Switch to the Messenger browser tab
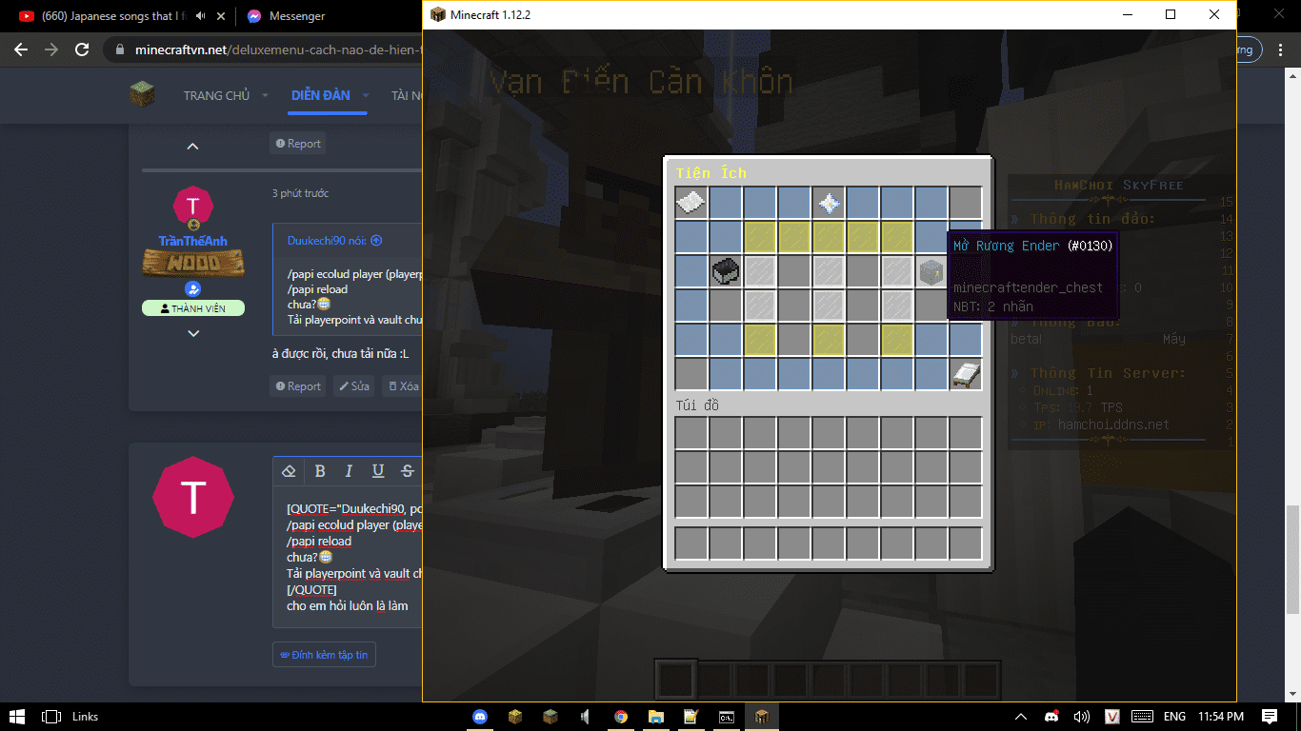Screen dimensions: 1301x731 298,16
